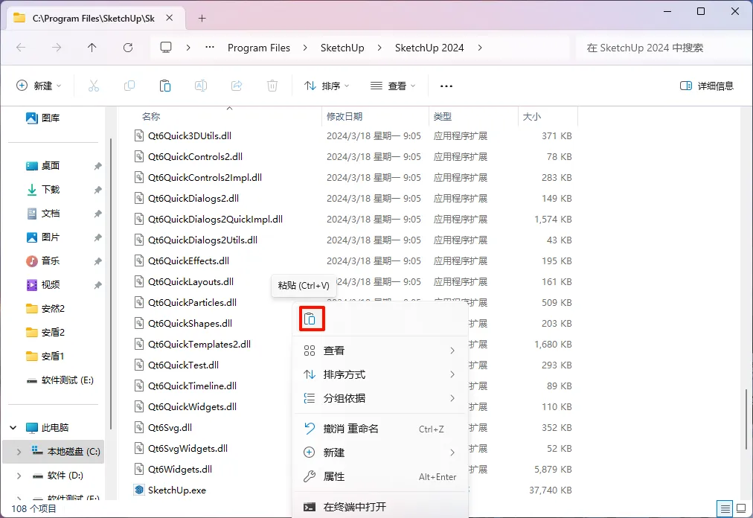Image resolution: width=753 pixels, height=518 pixels.
Task: Open View (查看) submenu in context menu
Action: [x=380, y=351]
